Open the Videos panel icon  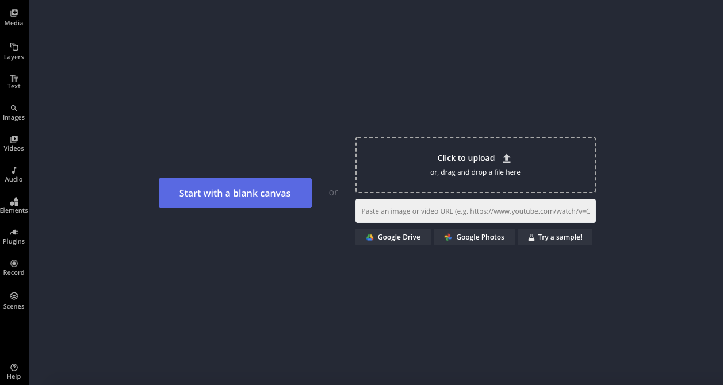(14, 139)
